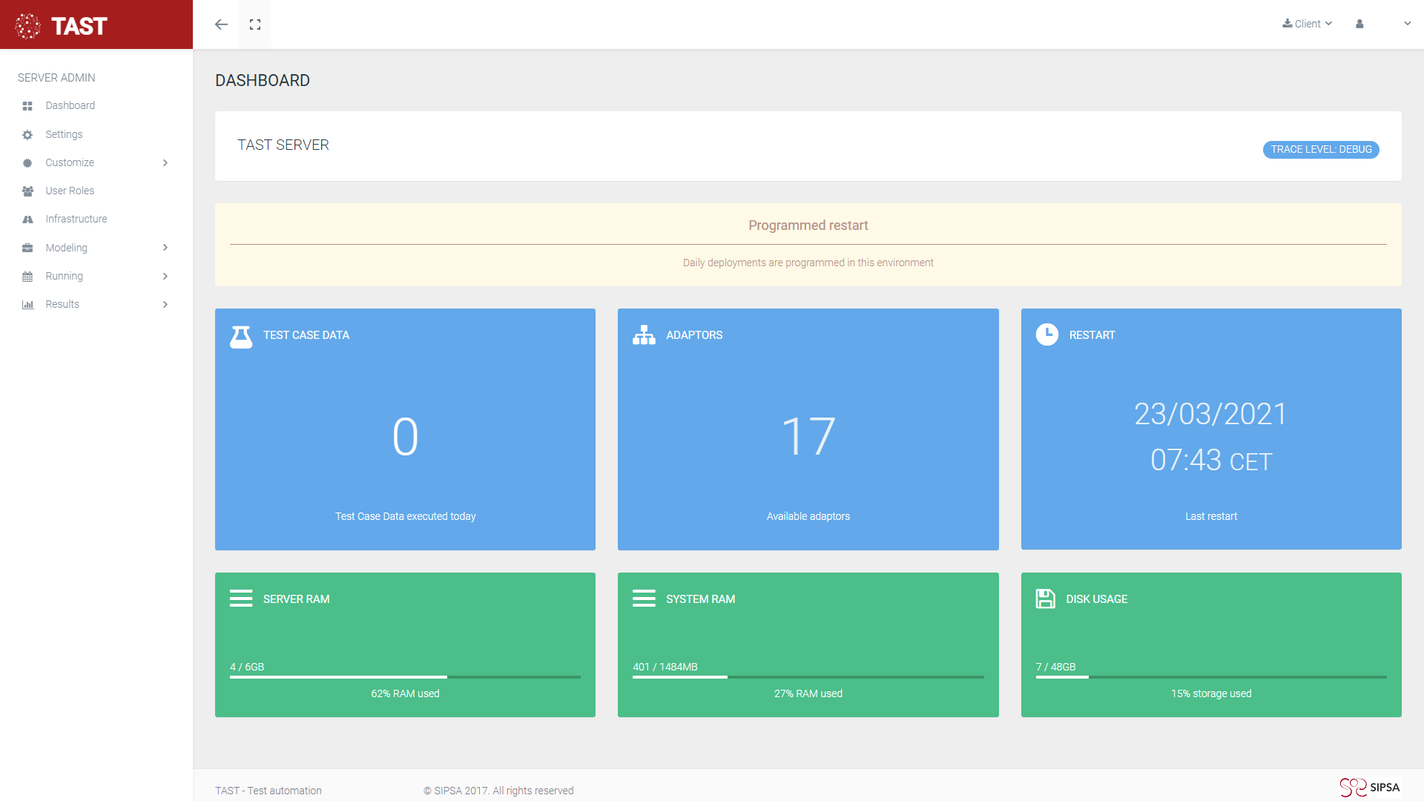The image size is (1424, 801).
Task: Expand the Customize submenu chevron
Action: [x=165, y=163]
